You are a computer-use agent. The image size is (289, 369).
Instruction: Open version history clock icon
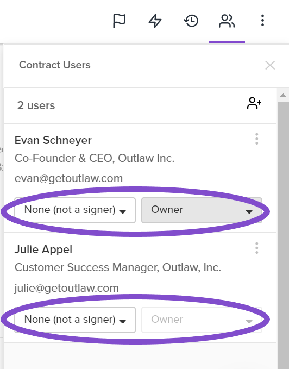tap(191, 21)
